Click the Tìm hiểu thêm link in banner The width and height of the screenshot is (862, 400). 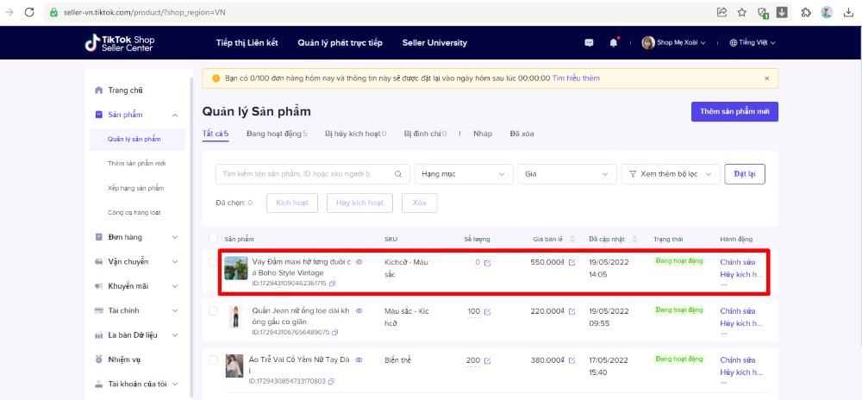[x=576, y=78]
